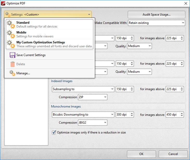190x160 pixels.
Task: Increase Indexed Images 150 dpi stepper
Action: click(132, 88)
